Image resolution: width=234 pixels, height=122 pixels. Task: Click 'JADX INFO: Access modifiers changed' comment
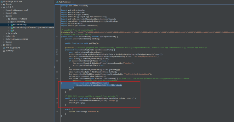pyautogui.click(x=91, y=96)
